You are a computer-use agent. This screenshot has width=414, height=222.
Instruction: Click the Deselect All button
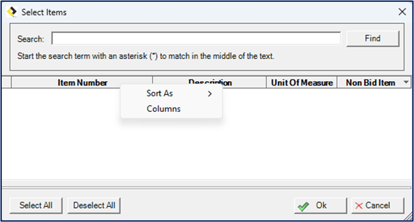pyautogui.click(x=94, y=205)
